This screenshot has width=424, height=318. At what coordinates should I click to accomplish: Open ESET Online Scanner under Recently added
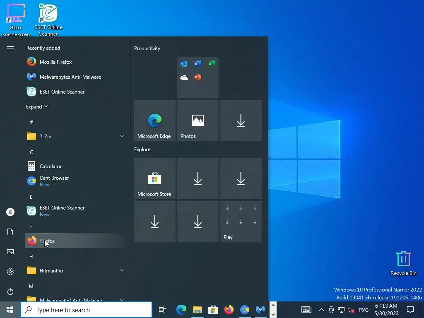coord(76,92)
